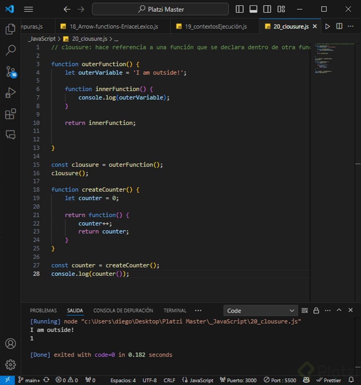Open the Search view icon
The image size is (361, 385).
10,50
